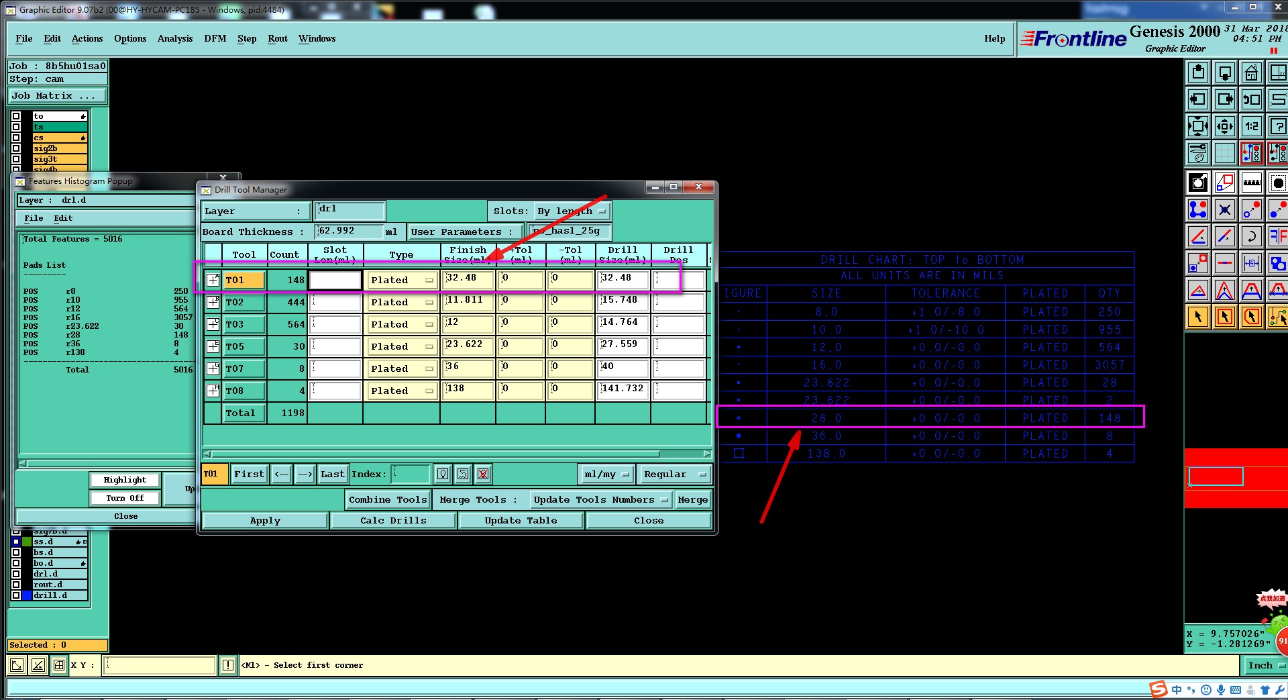Click the blue color swatch beside drill.d
Viewport: 1288px width, 700px height.
pyautogui.click(x=27, y=595)
